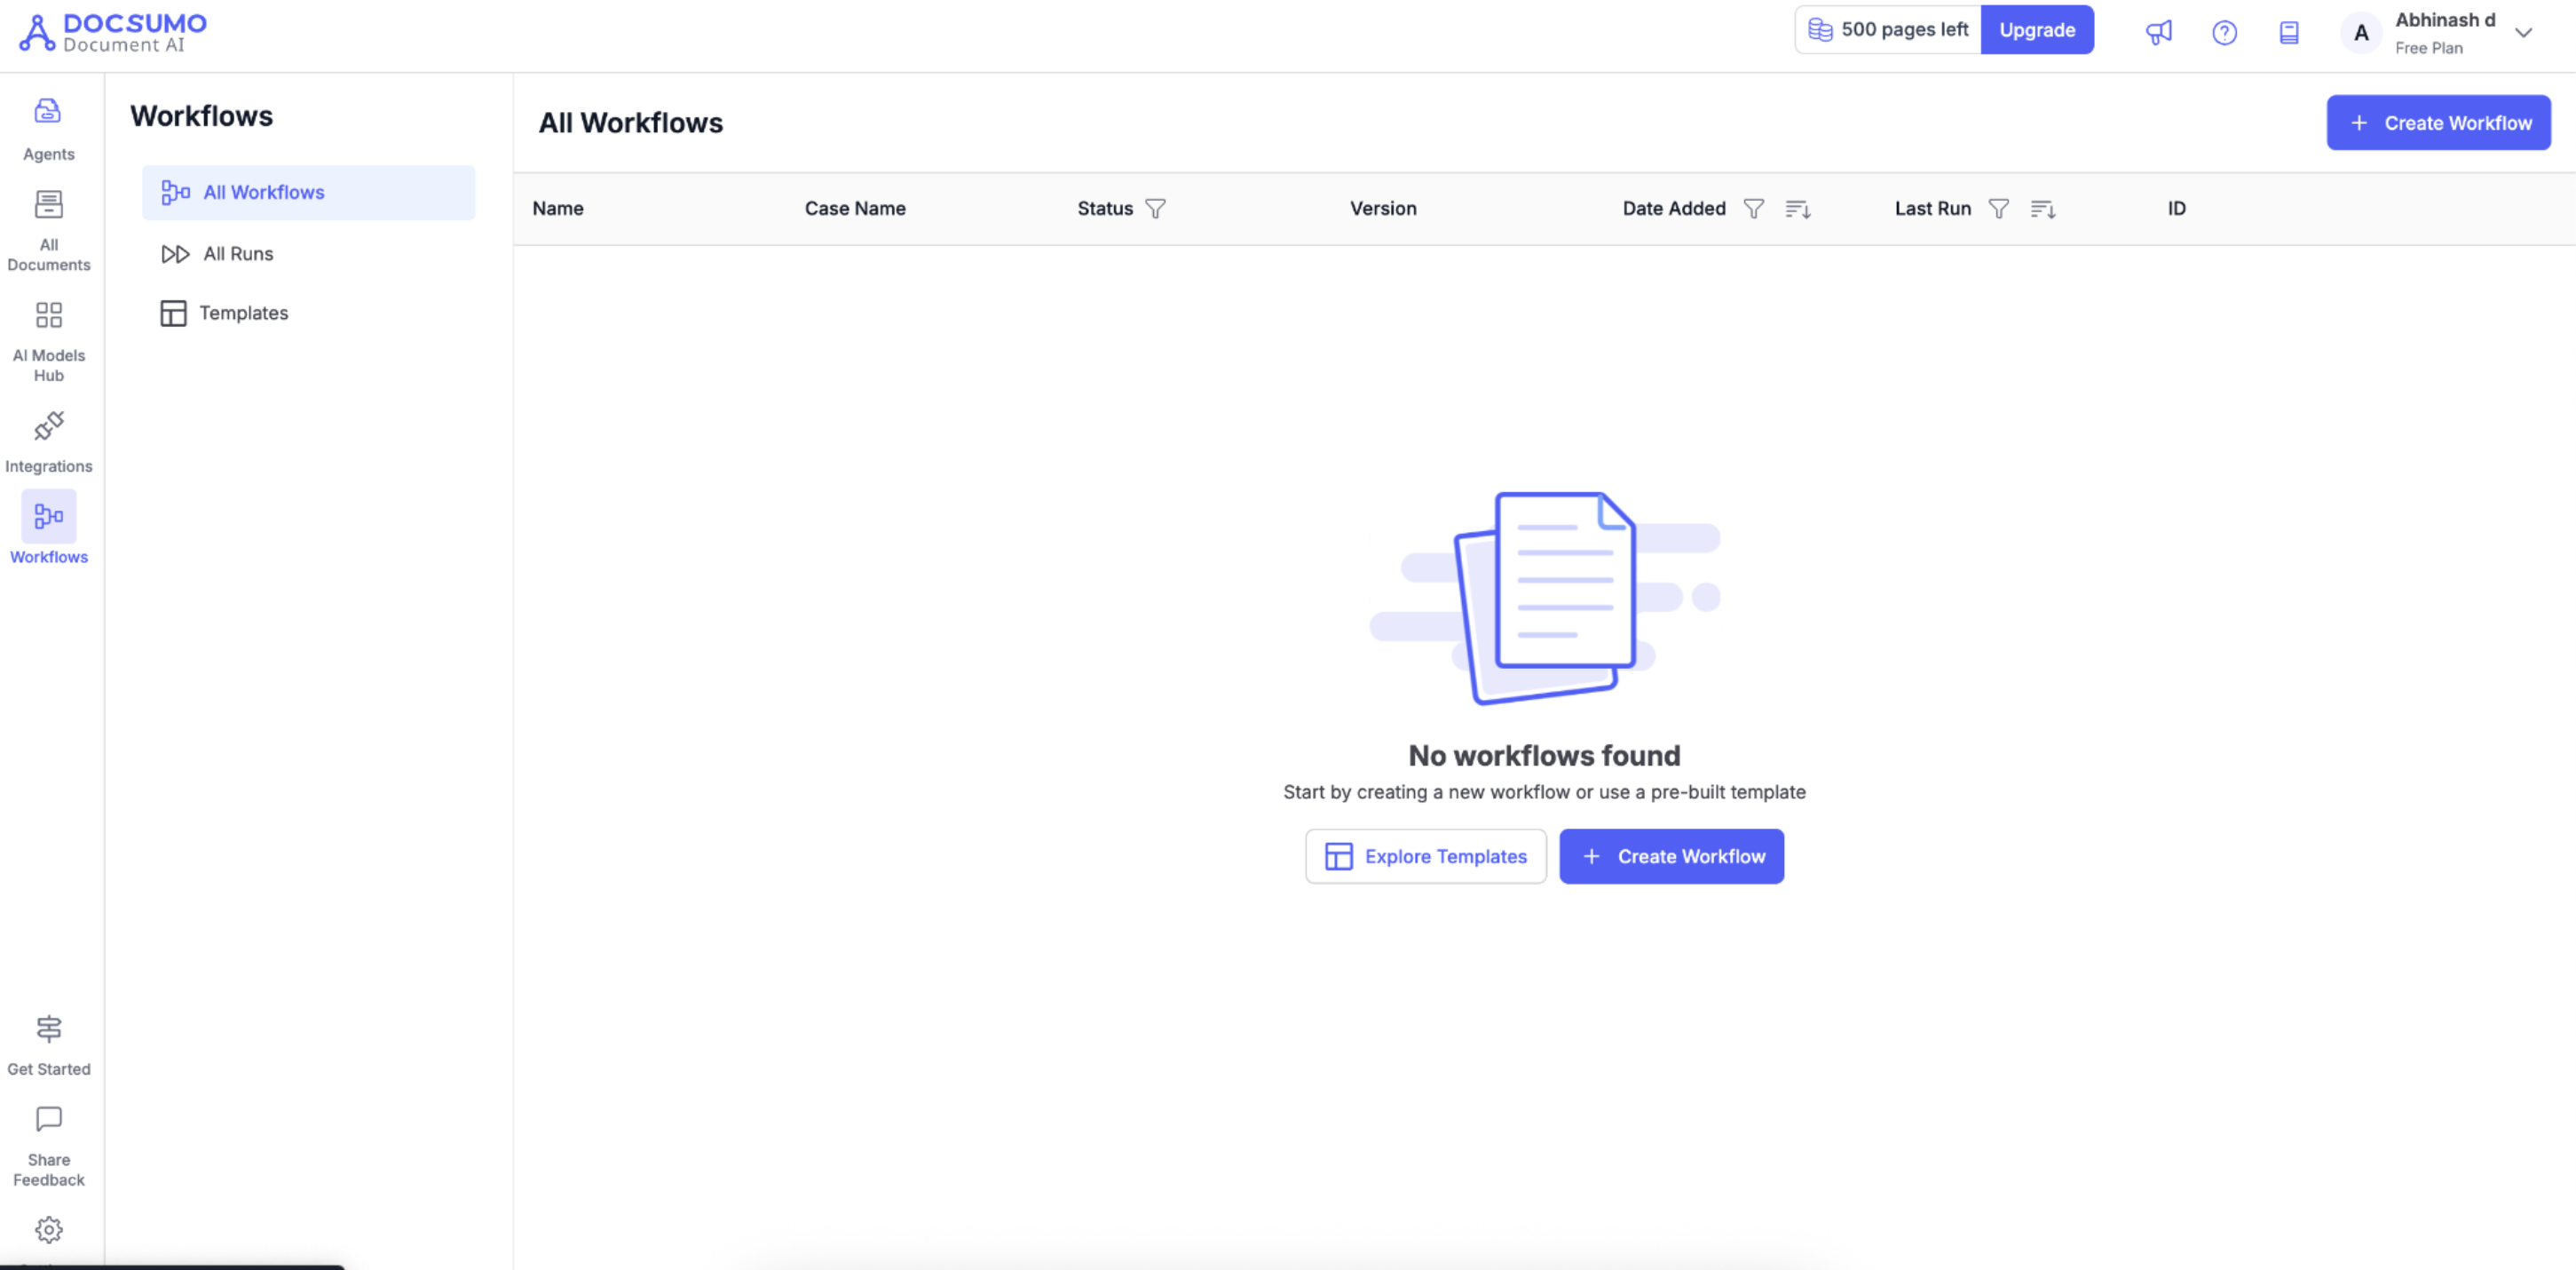Open the documentation book icon
The height and width of the screenshot is (1270, 2576).
(x=2289, y=32)
